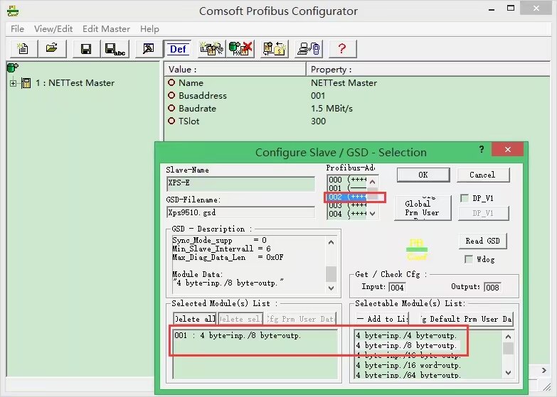557x397 pixels.
Task: Click the up arrow of the GSD Description scrollbar
Action: (x=331, y=242)
